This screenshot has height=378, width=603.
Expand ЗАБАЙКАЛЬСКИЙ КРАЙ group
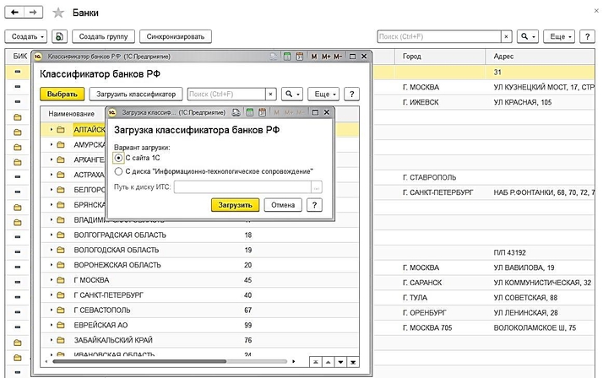click(x=52, y=340)
